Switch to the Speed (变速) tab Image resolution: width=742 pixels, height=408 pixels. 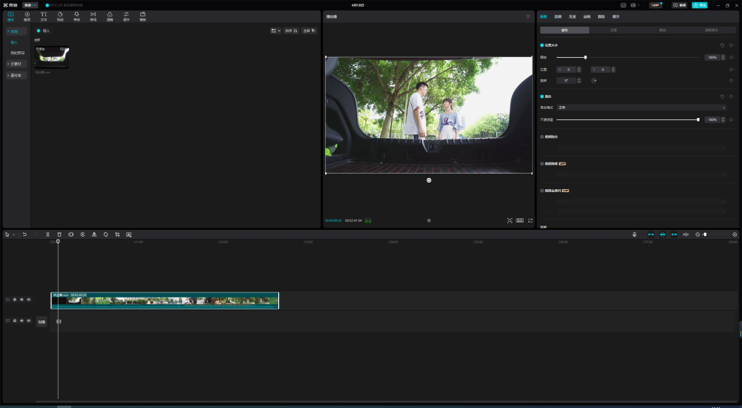point(573,16)
